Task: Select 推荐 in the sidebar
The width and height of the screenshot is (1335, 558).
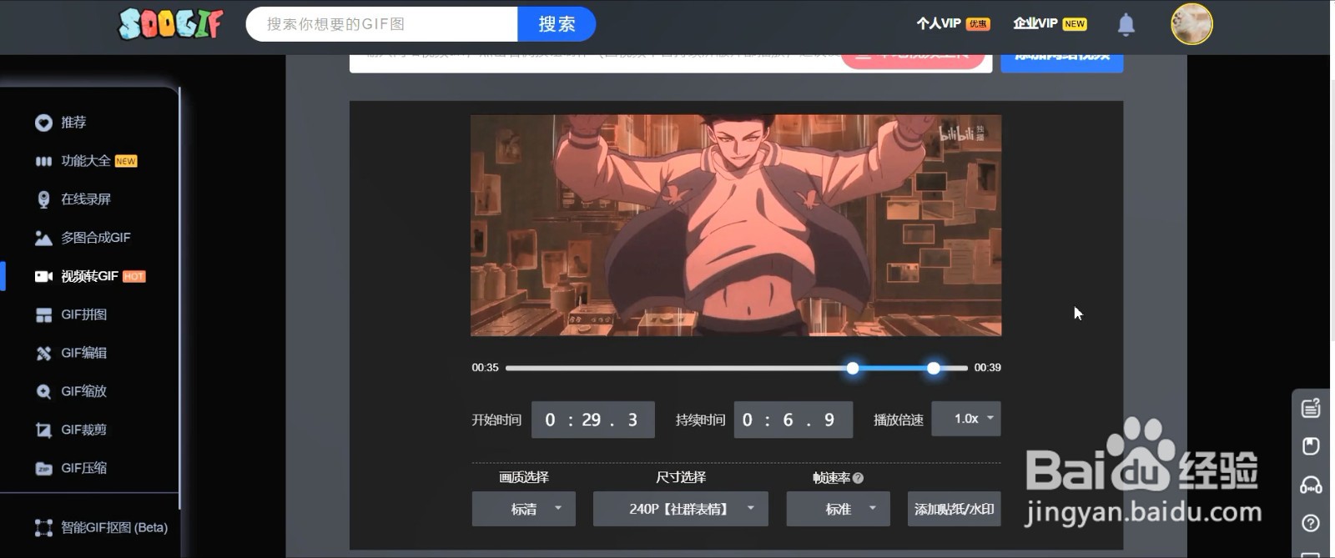Action: [x=73, y=123]
